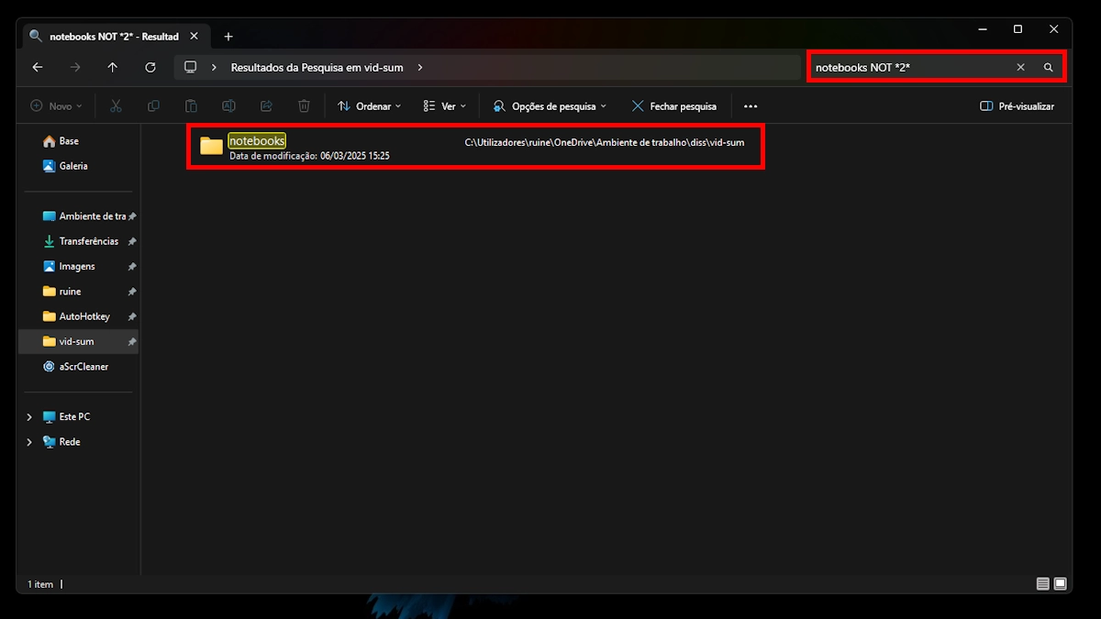Expand Opções de pesquisa menu
Viewport: 1101px width, 619px height.
click(x=550, y=106)
